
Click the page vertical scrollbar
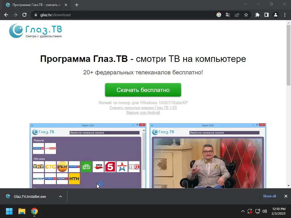tap(288, 55)
